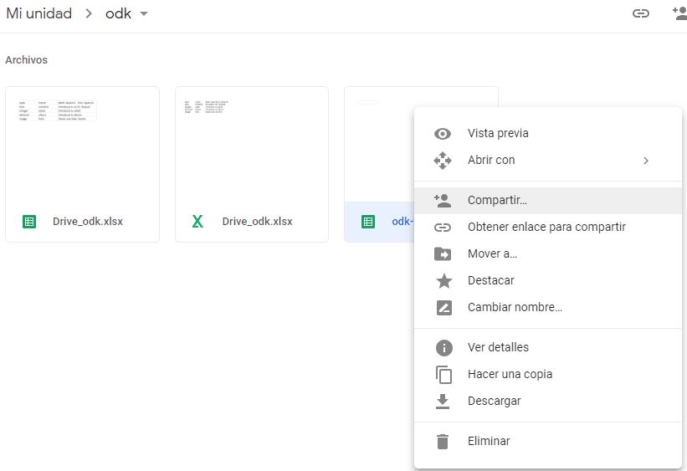Click the odk breadcrumb folder name
The height and width of the screenshot is (471, 687).
coord(118,13)
